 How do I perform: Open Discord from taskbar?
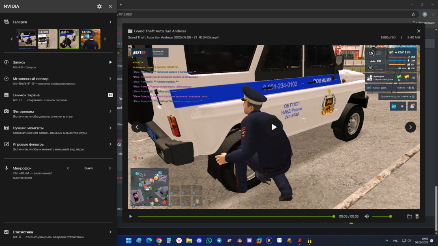[199, 240]
